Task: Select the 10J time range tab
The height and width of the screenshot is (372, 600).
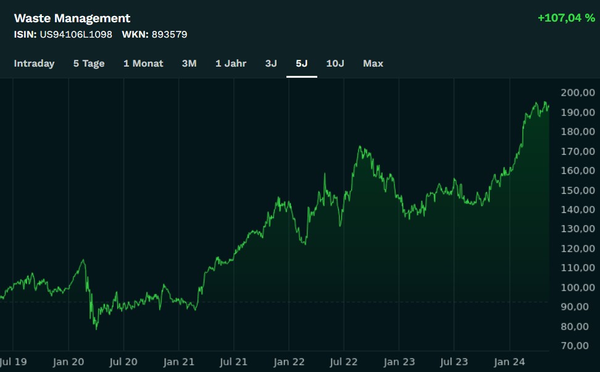Action: [x=335, y=64]
